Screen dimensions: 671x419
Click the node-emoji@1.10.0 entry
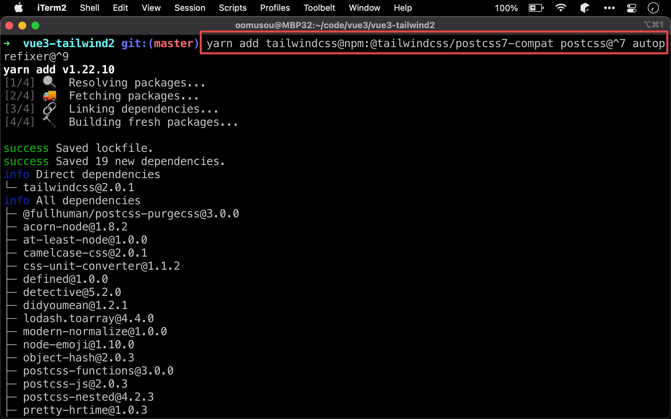pyautogui.click(x=79, y=344)
